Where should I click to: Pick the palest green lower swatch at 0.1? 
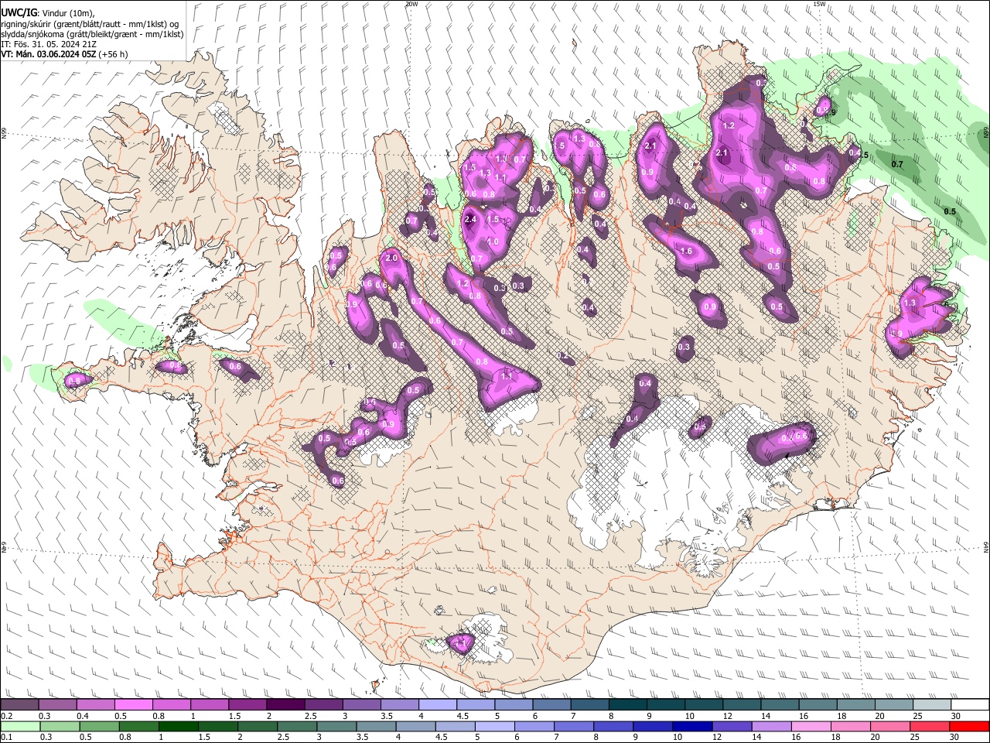coord(20,726)
